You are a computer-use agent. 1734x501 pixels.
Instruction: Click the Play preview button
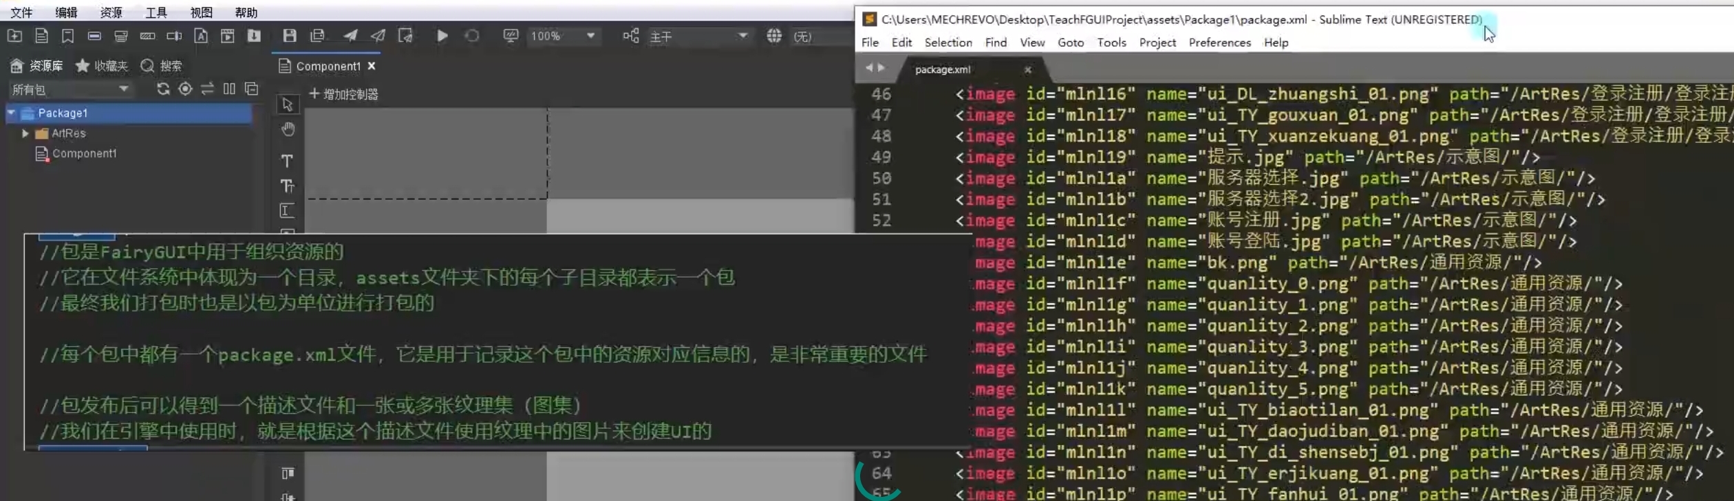pos(442,36)
